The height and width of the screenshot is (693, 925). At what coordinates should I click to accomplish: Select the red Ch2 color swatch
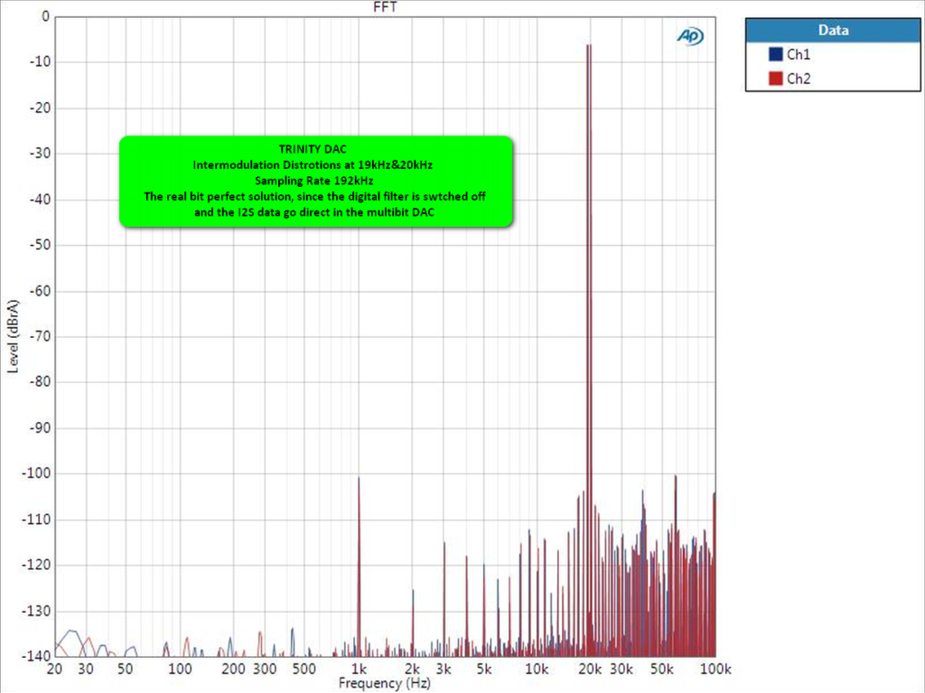pyautogui.click(x=774, y=79)
